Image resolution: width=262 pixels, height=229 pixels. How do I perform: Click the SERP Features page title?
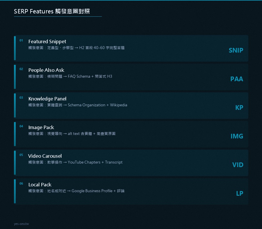click(52, 11)
